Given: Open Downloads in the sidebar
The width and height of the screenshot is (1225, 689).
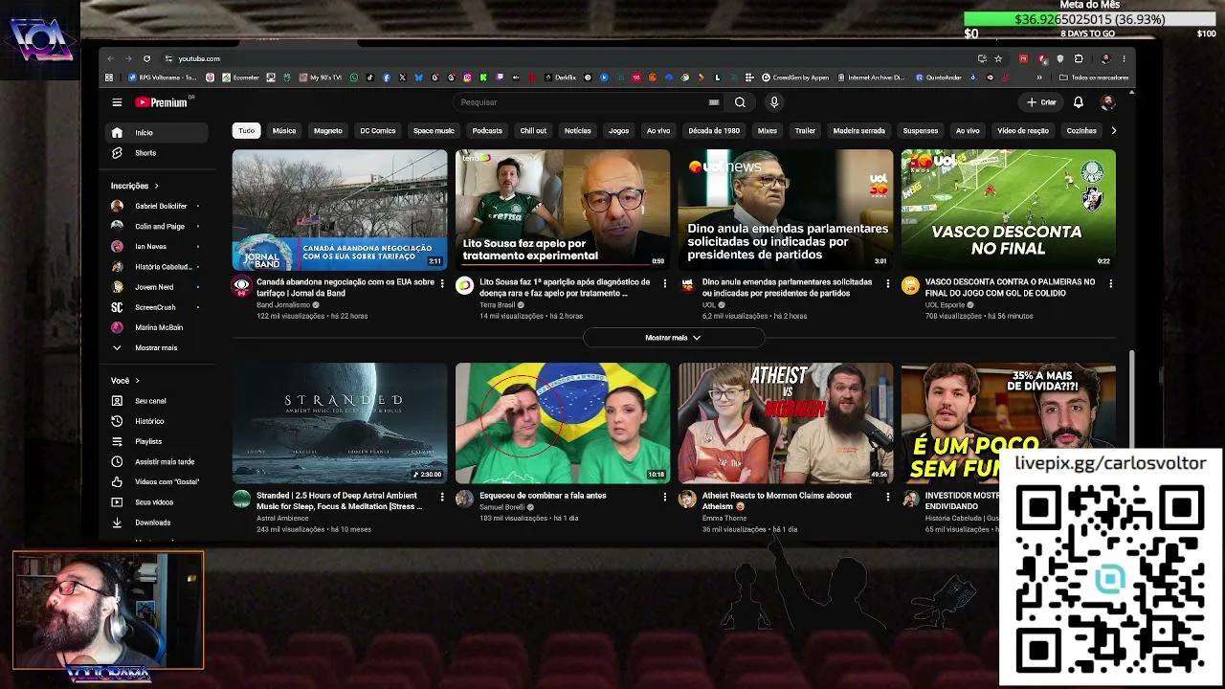Looking at the screenshot, I should (156, 522).
